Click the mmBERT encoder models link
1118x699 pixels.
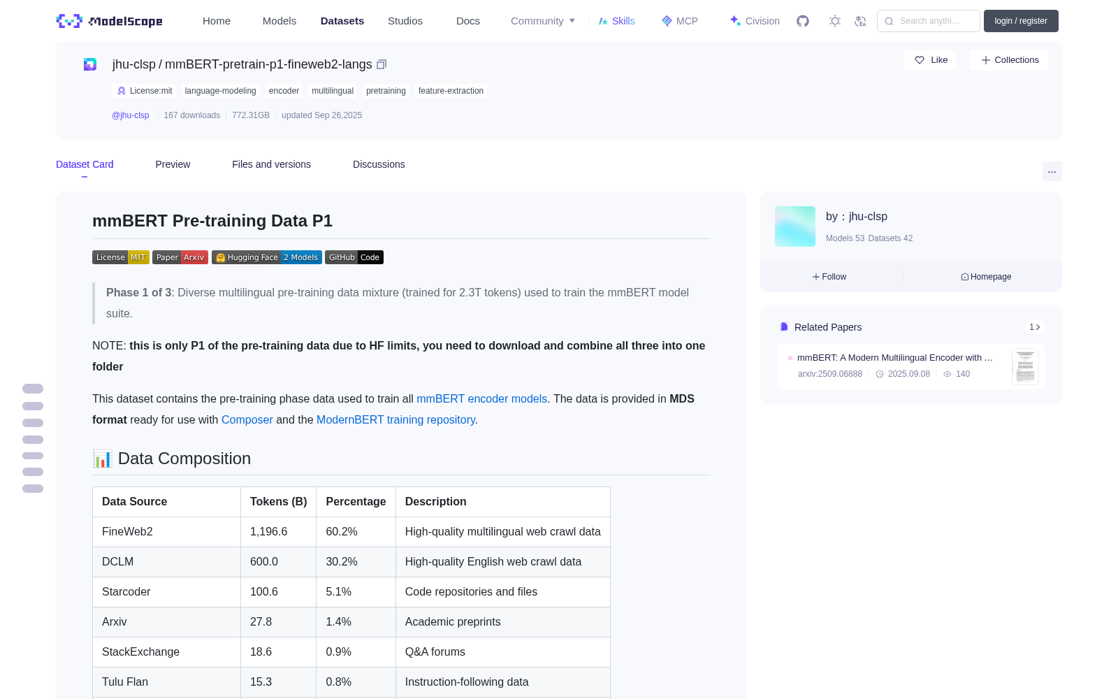click(481, 398)
